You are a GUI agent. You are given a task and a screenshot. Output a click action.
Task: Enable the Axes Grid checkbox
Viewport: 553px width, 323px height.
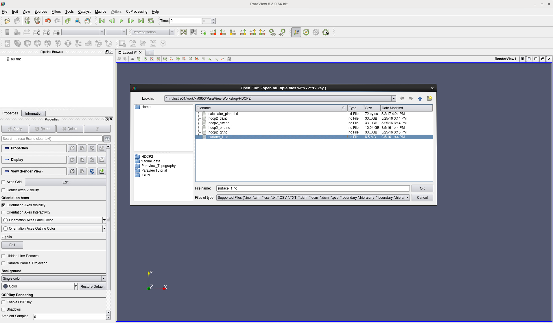pos(3,182)
